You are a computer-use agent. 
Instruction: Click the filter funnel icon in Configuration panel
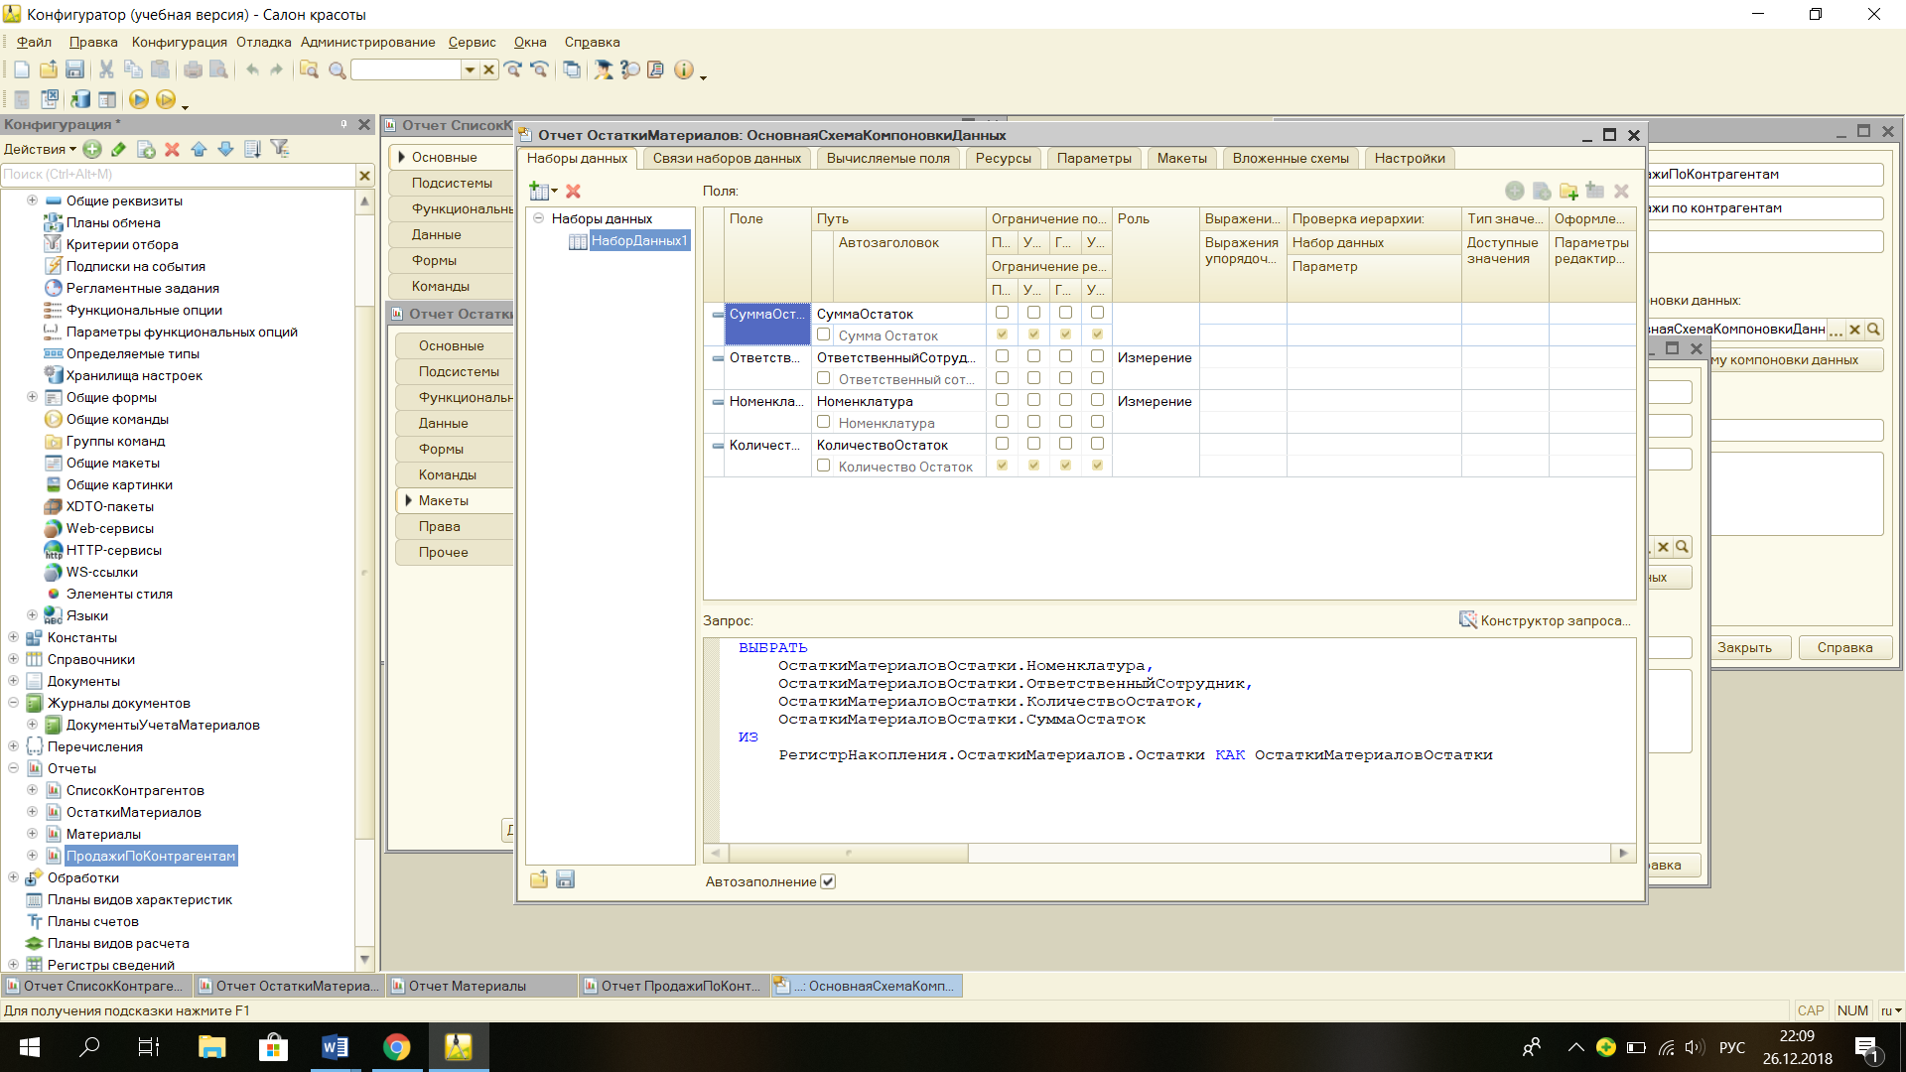click(280, 149)
